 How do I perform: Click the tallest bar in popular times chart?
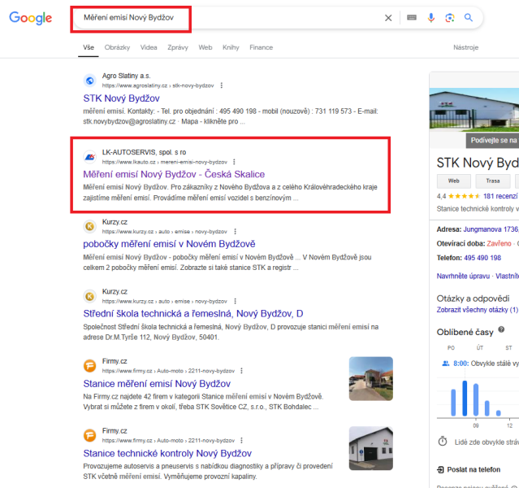465,399
